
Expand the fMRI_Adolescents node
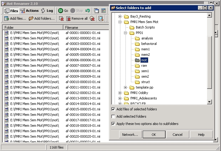point(120,99)
